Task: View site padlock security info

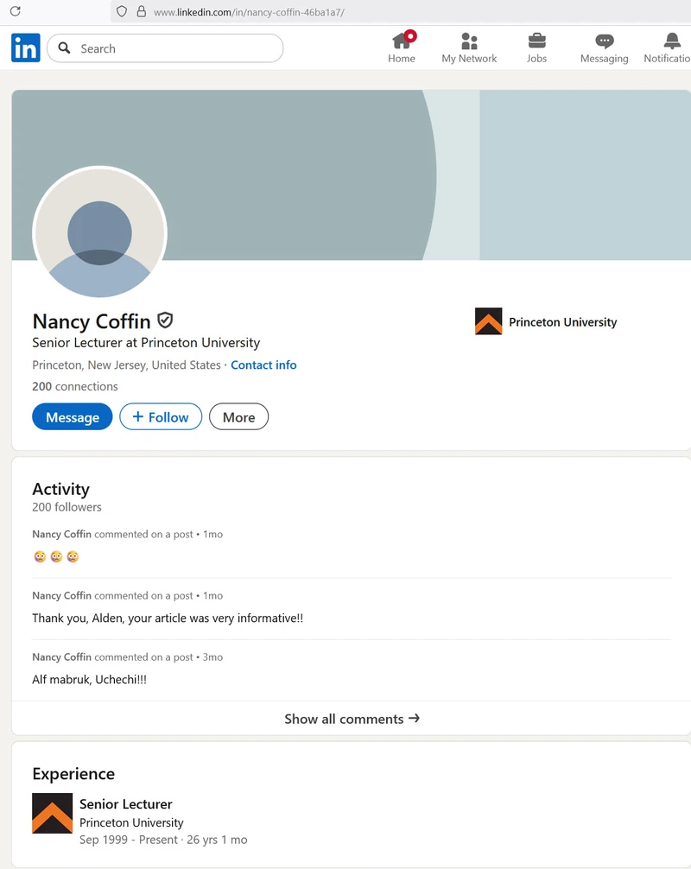Action: point(142,11)
